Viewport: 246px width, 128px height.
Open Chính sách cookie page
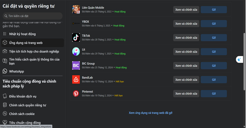pyautogui.click(x=22, y=114)
